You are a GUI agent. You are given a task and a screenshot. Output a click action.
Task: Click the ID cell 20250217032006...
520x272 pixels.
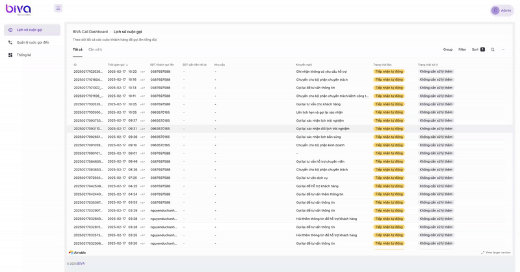click(88, 243)
